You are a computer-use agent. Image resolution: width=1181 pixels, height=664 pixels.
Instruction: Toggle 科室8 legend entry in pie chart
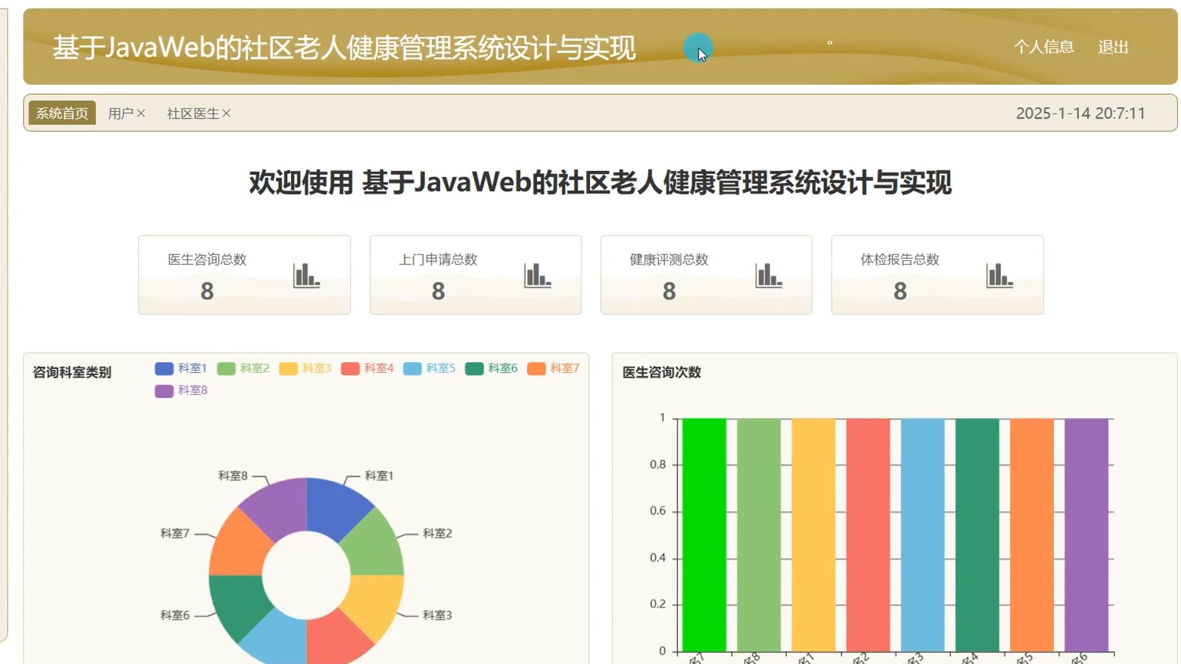[x=181, y=390]
